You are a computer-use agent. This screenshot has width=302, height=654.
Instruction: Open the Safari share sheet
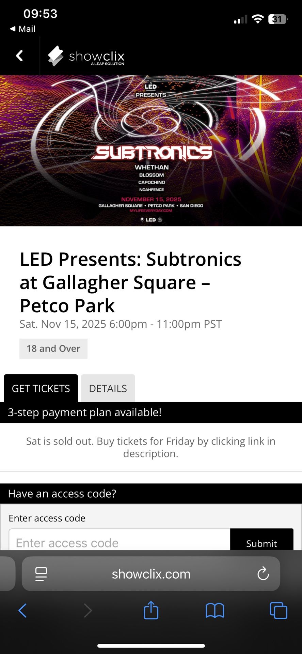[151, 610]
